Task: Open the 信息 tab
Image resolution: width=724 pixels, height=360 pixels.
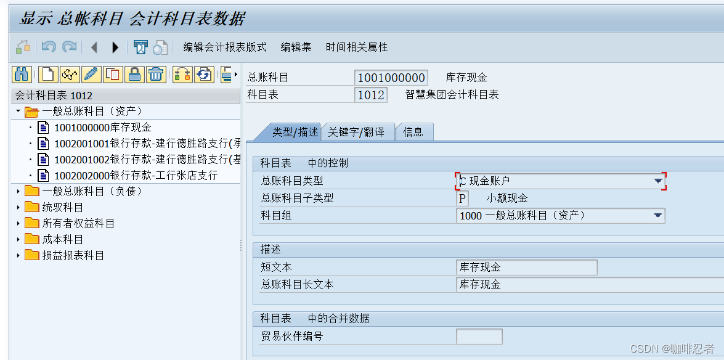Action: click(x=413, y=131)
